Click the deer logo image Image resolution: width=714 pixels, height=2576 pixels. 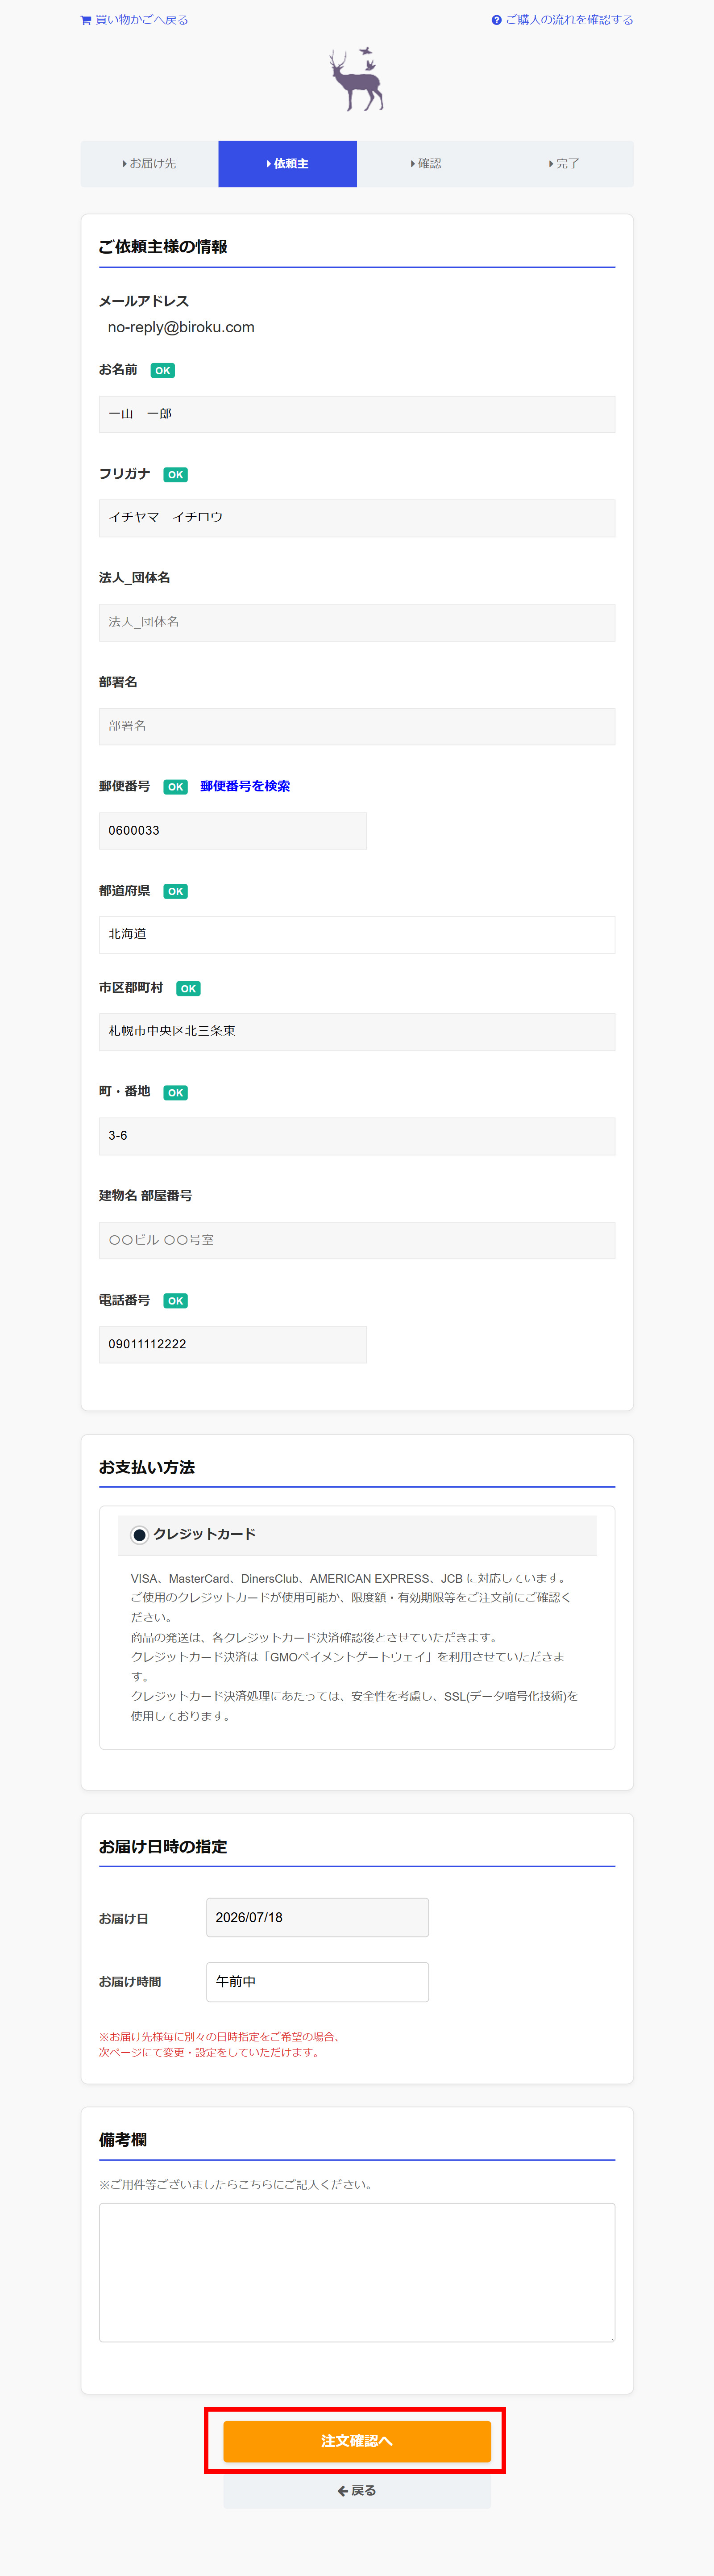click(357, 79)
